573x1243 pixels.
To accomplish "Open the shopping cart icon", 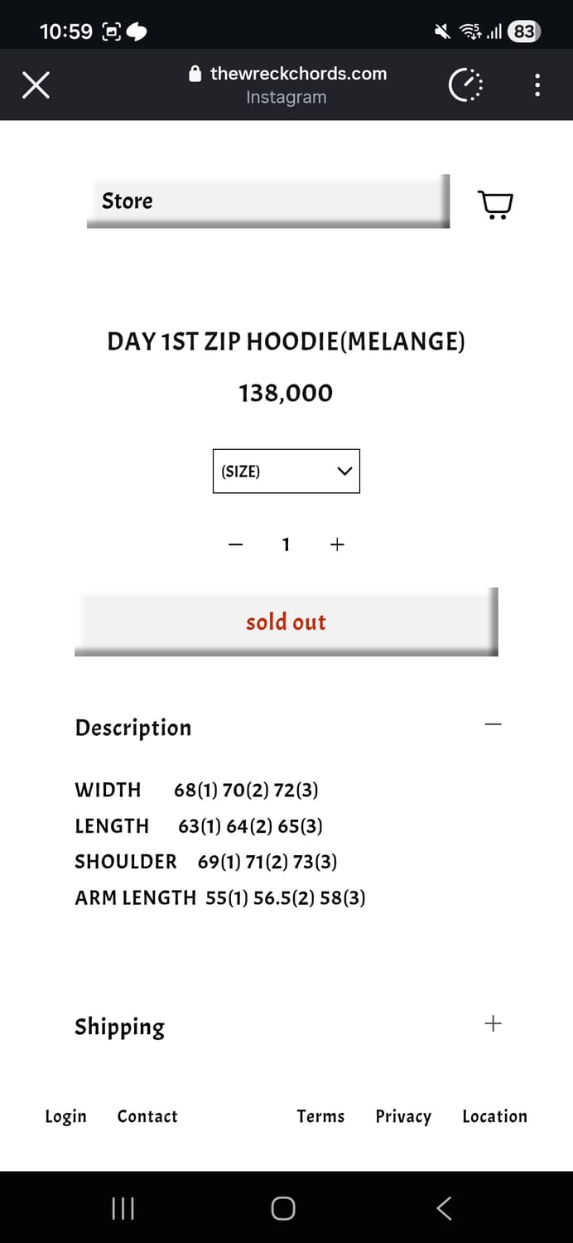I will coord(495,203).
